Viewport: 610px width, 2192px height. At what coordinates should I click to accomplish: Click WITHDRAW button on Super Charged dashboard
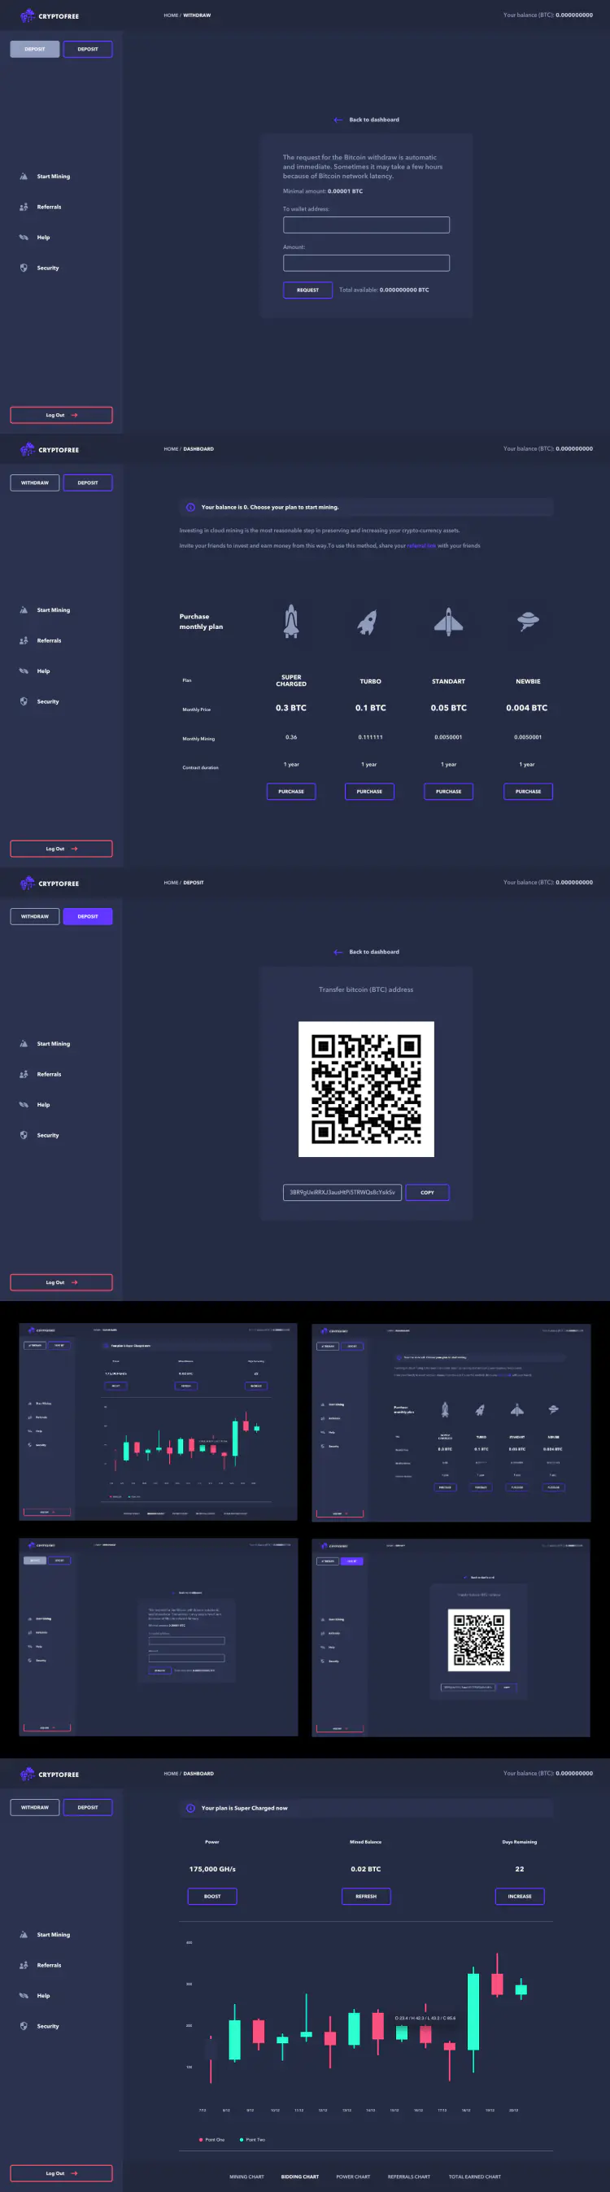pos(35,1807)
